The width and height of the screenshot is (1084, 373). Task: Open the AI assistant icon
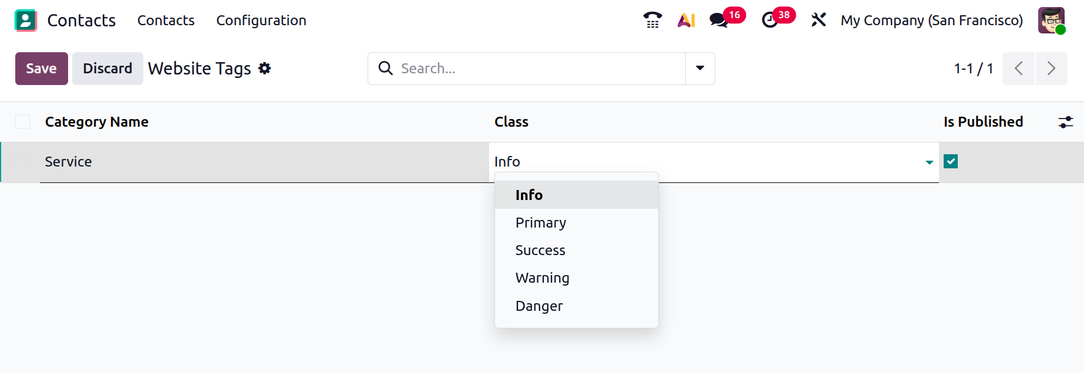[x=686, y=21]
